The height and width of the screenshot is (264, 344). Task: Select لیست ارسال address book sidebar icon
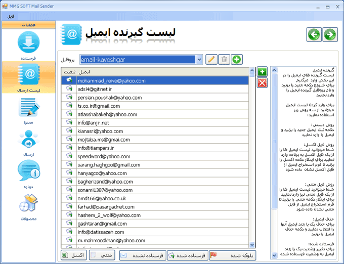pyautogui.click(x=29, y=74)
